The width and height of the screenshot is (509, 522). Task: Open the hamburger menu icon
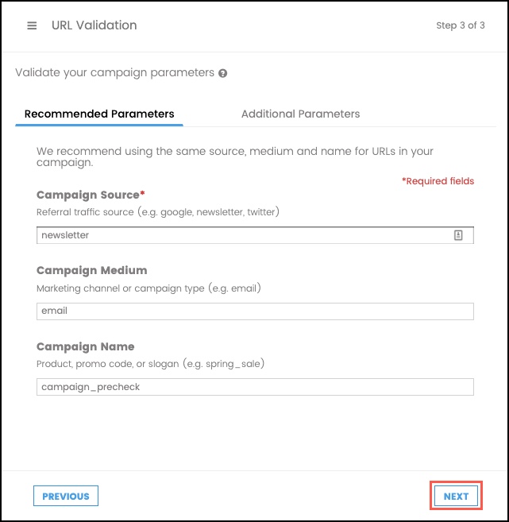click(x=32, y=25)
